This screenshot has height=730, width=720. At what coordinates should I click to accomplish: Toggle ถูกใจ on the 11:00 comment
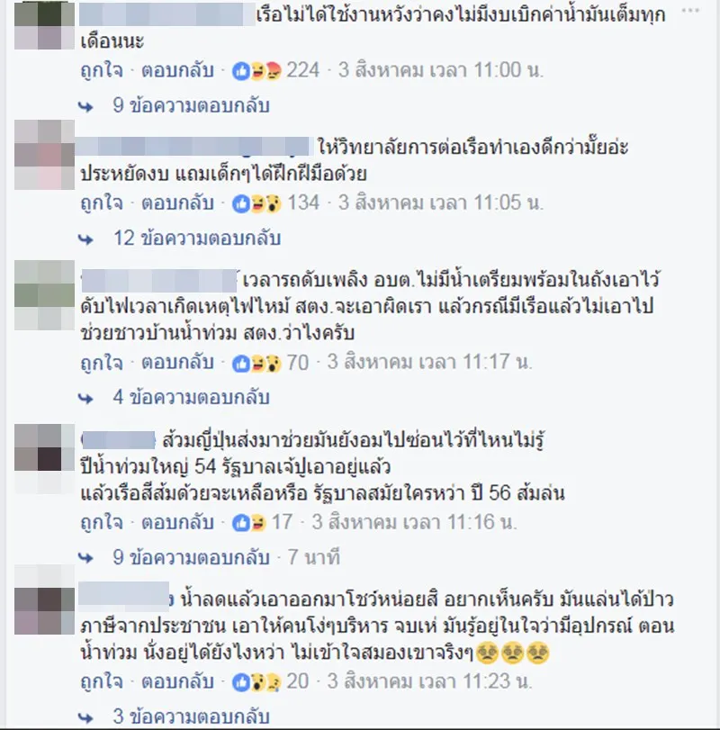102,71
